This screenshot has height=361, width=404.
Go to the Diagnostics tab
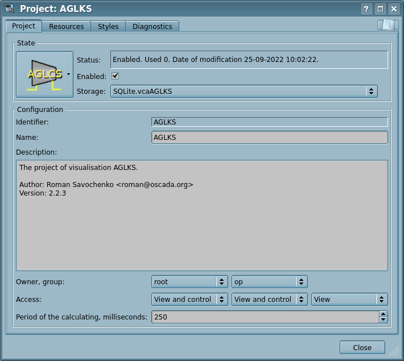tap(152, 27)
